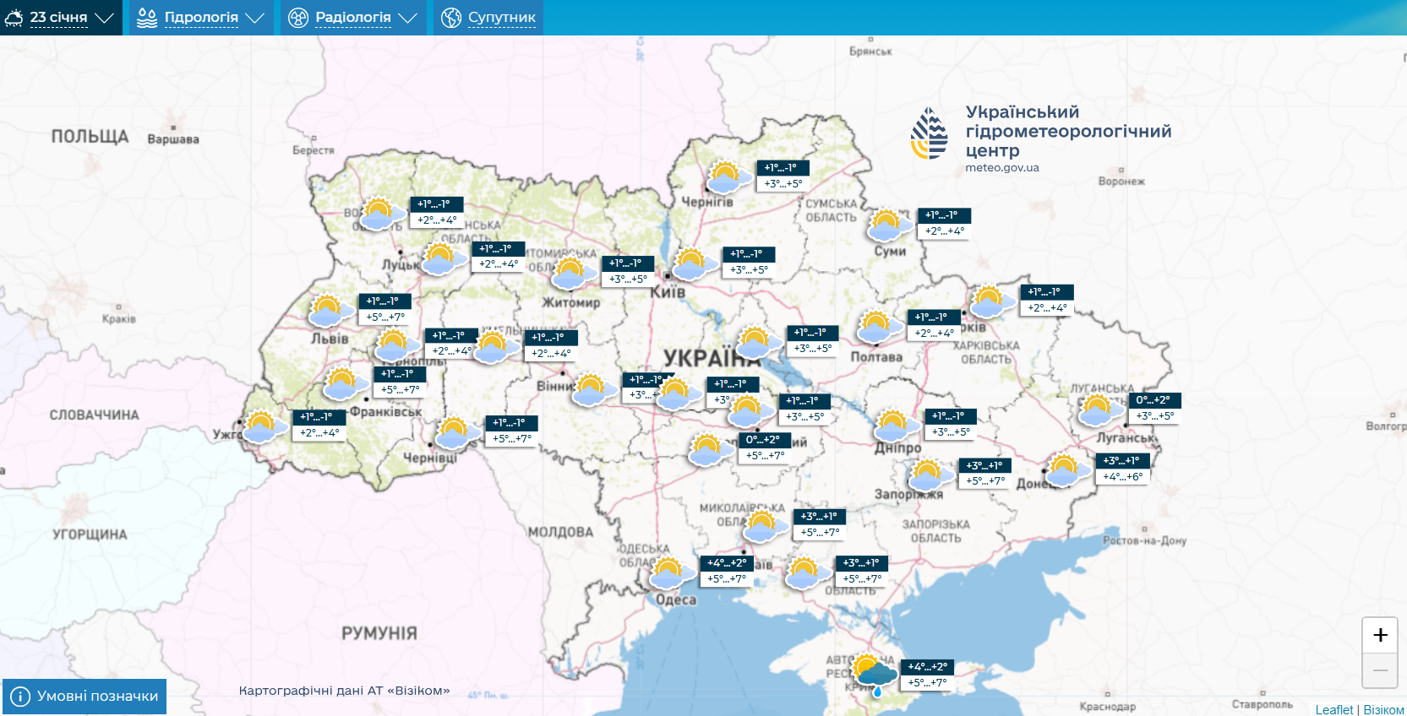Switch to the Супутник view
Viewport: 1407px width, 716px height.
[488, 18]
